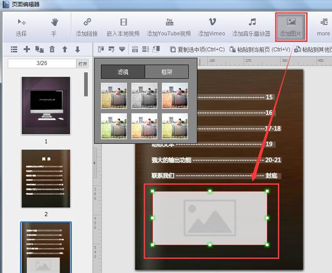Click the 添加链接 add link tool

[86, 27]
